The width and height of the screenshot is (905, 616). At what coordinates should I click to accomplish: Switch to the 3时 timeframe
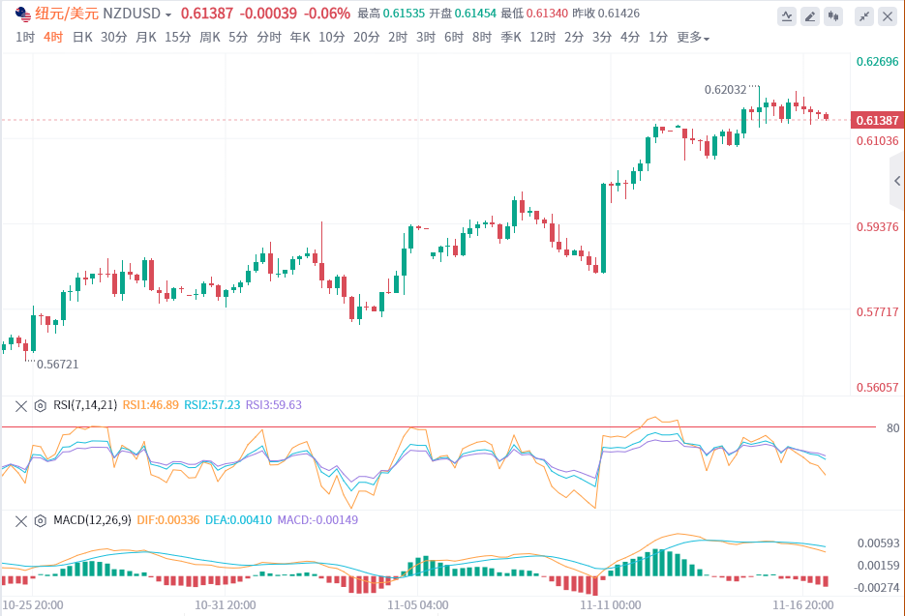426,38
